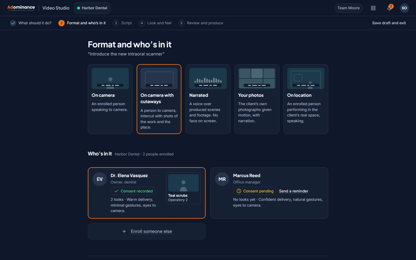Click the plus icon beside Enroll someone else
Screen dimensions: 416x260
pyautogui.click(x=124, y=231)
